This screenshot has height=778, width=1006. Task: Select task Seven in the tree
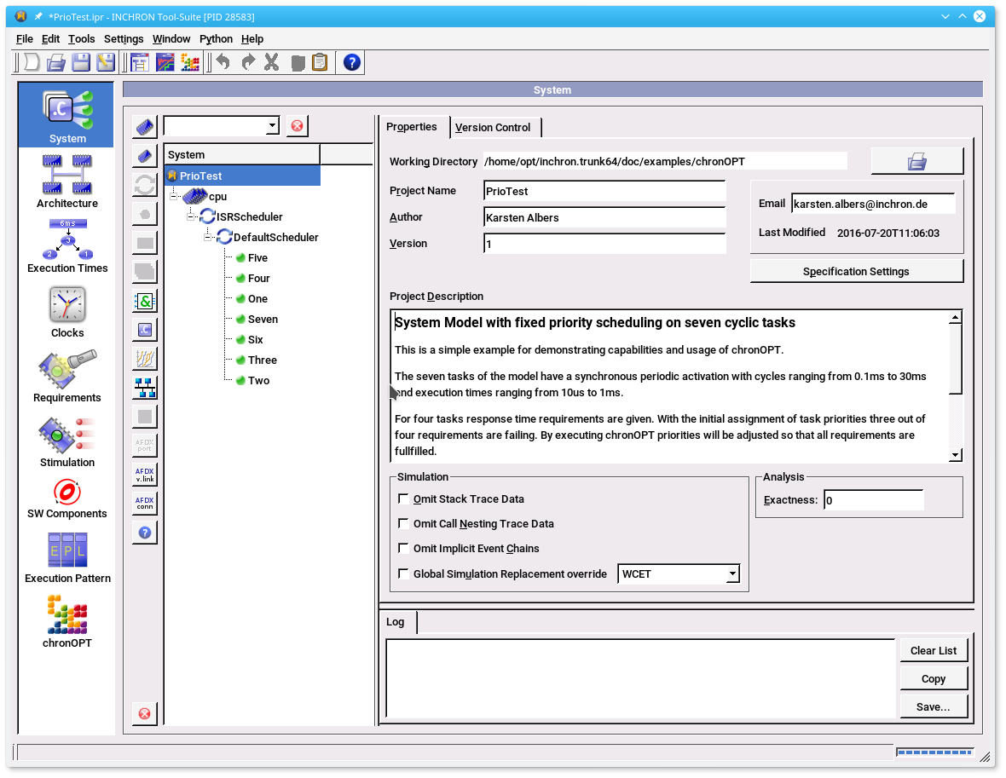click(263, 319)
